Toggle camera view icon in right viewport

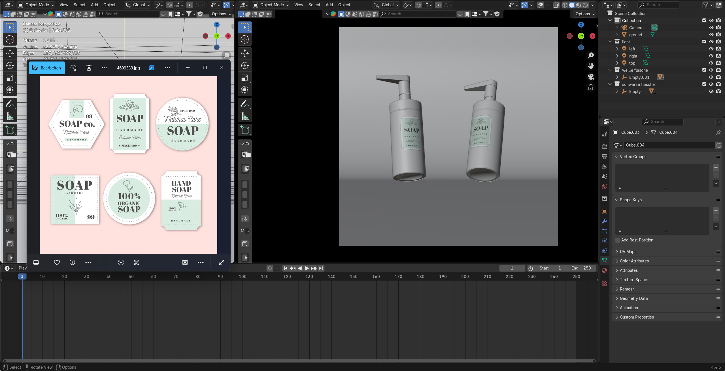[x=591, y=77]
